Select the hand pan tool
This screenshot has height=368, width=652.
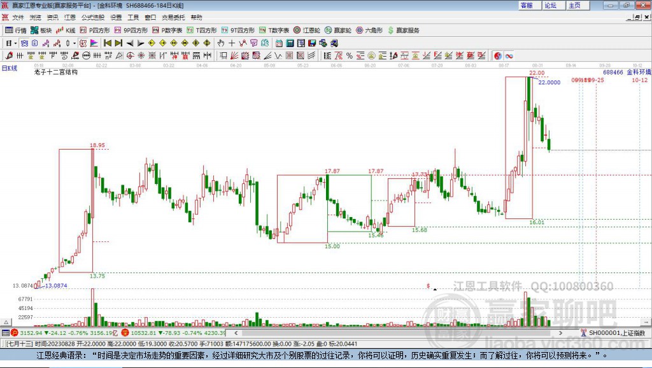(221, 43)
